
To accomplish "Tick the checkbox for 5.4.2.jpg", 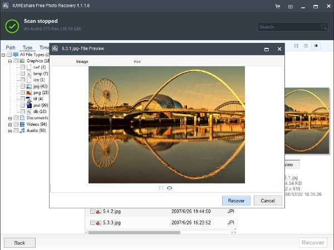I will click(93, 212).
